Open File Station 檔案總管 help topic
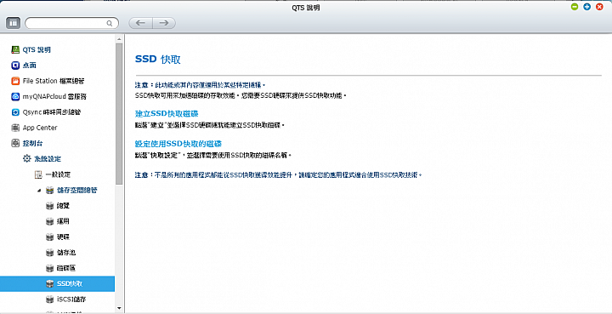Image resolution: width=612 pixels, height=314 pixels. point(54,81)
